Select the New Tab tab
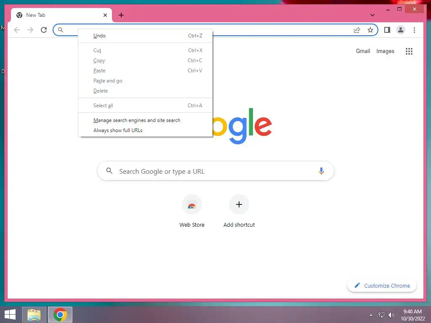Viewport: 431px width, 323px height. (61, 15)
